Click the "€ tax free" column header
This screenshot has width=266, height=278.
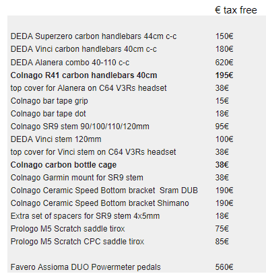(x=236, y=10)
